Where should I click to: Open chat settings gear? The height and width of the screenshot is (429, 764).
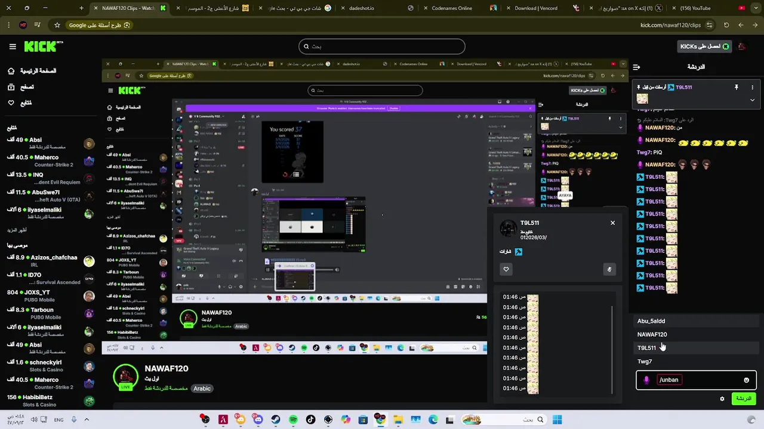click(722, 399)
